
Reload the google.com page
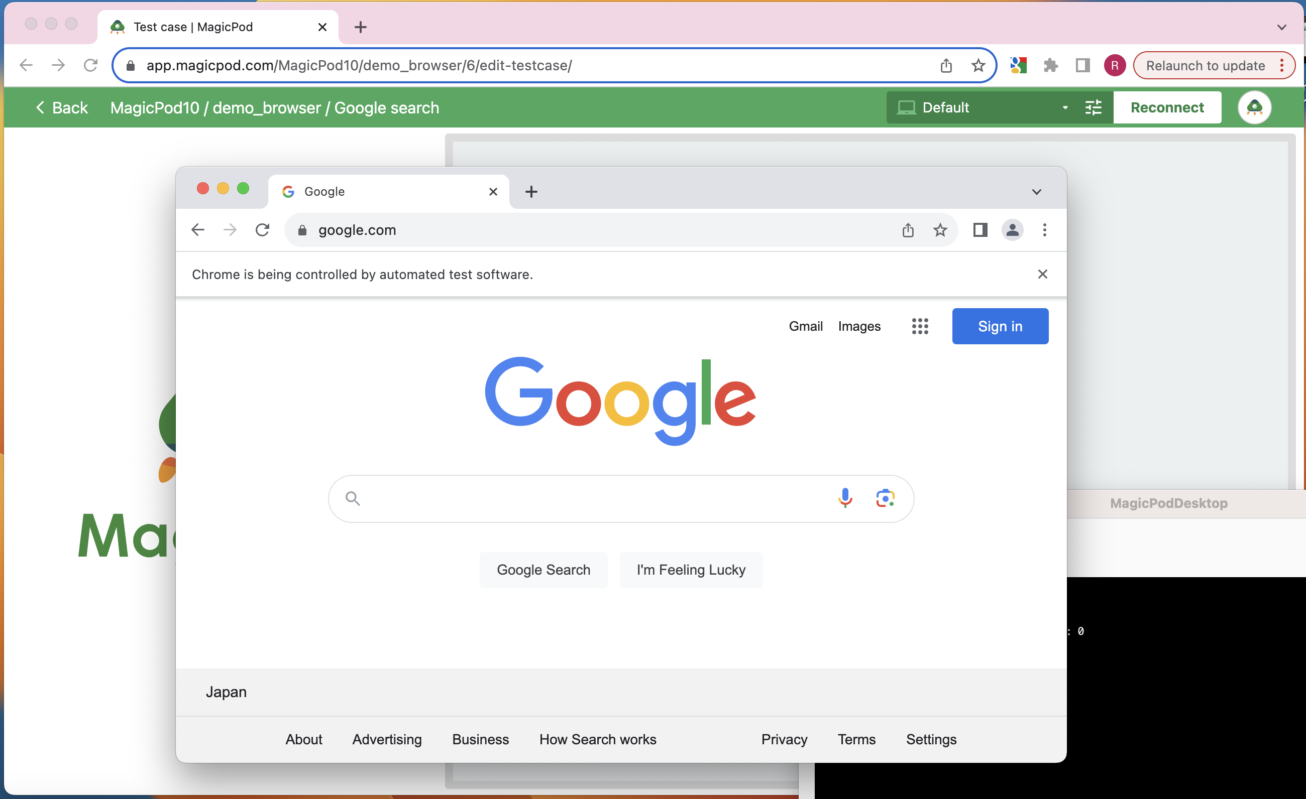click(x=262, y=230)
